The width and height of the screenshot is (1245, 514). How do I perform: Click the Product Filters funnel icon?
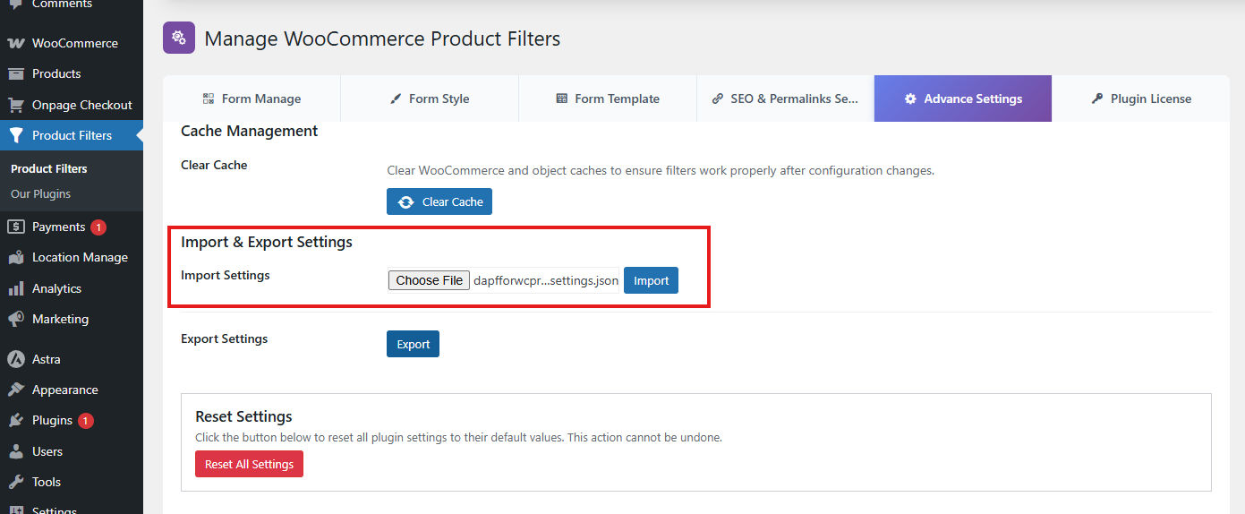coord(15,135)
